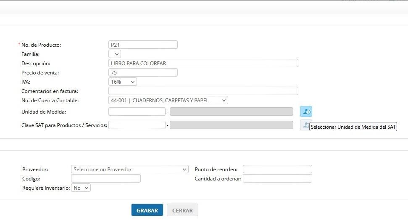This screenshot has width=408, height=220.
Task: Click the Punto de reorden field
Action: tap(277, 169)
